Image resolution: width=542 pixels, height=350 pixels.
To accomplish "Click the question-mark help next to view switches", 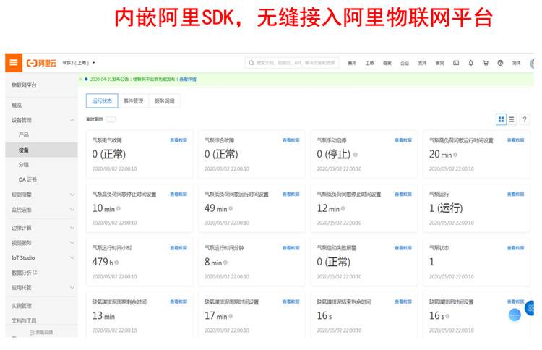I will (x=525, y=119).
